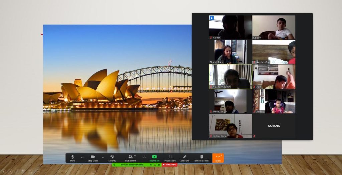Click the red Stop Share button
Screen dimensions: 342x175
[169, 165]
